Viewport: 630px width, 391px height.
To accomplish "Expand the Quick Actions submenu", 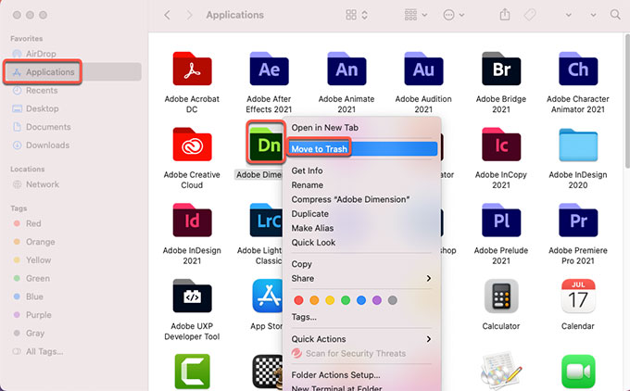I will click(361, 339).
